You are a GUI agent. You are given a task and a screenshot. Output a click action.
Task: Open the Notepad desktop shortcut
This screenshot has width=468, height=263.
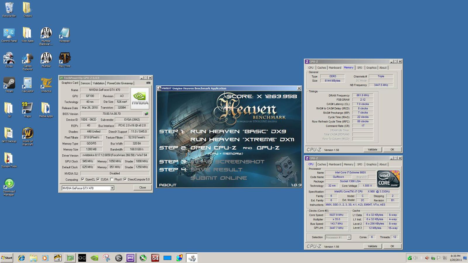(x=65, y=35)
